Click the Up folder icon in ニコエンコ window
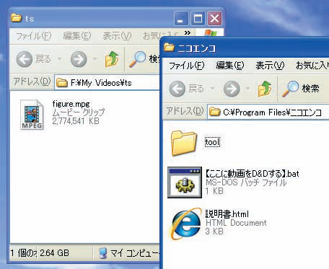The height and width of the screenshot is (269, 329). [x=265, y=89]
